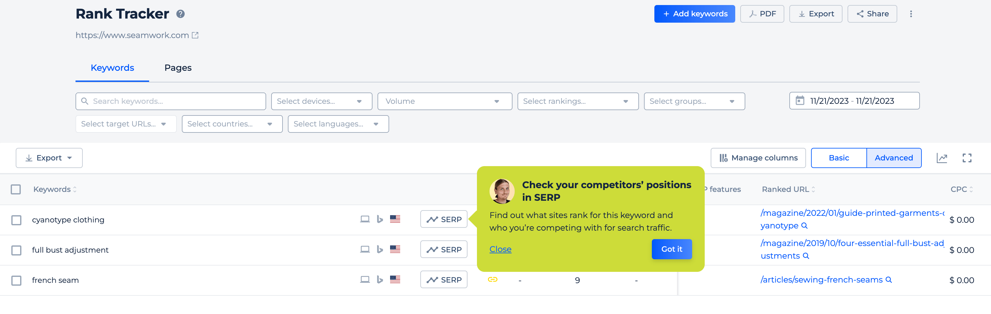991x314 pixels.
Task: Check the cyanotype clothing row checkbox
Action: point(16,220)
